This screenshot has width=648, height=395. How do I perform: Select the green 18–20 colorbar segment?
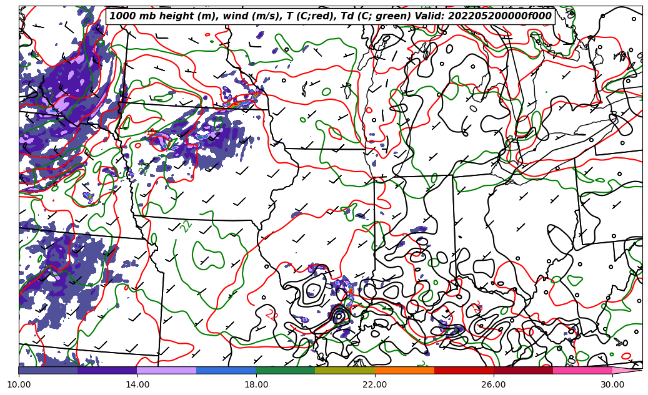coord(286,370)
